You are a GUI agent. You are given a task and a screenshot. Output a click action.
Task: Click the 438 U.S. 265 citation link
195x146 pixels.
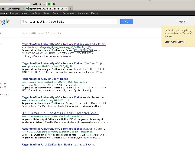coord(83,50)
